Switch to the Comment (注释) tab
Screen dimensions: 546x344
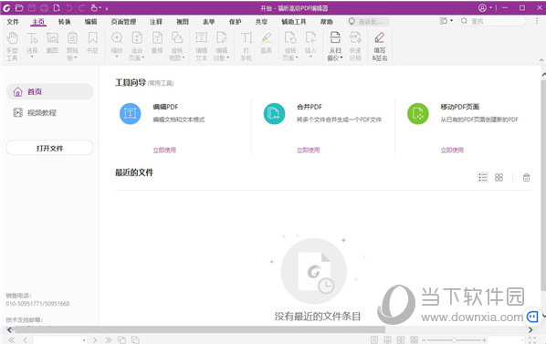pos(156,22)
